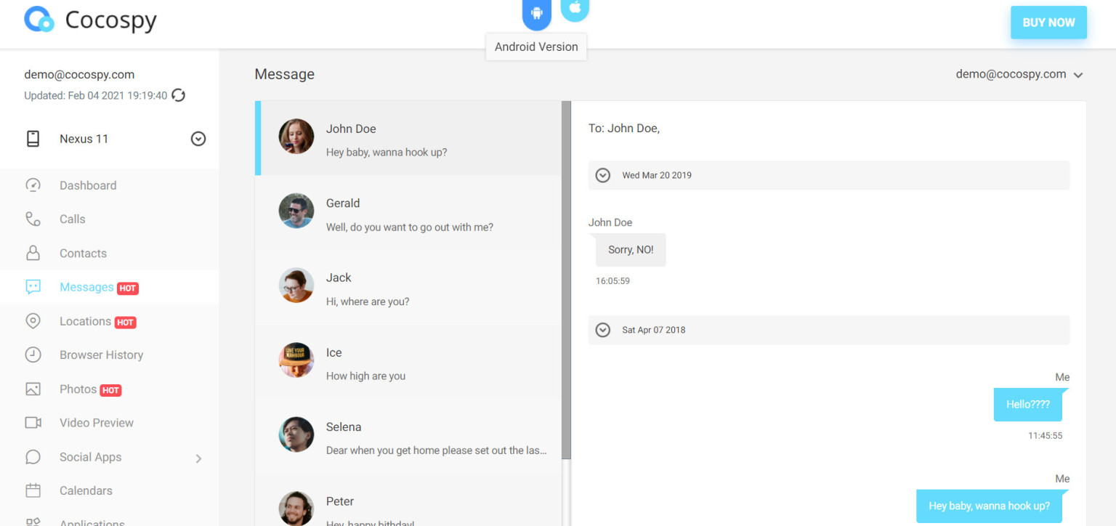
Task: Switch to Apple iOS version icon
Action: (x=575, y=9)
